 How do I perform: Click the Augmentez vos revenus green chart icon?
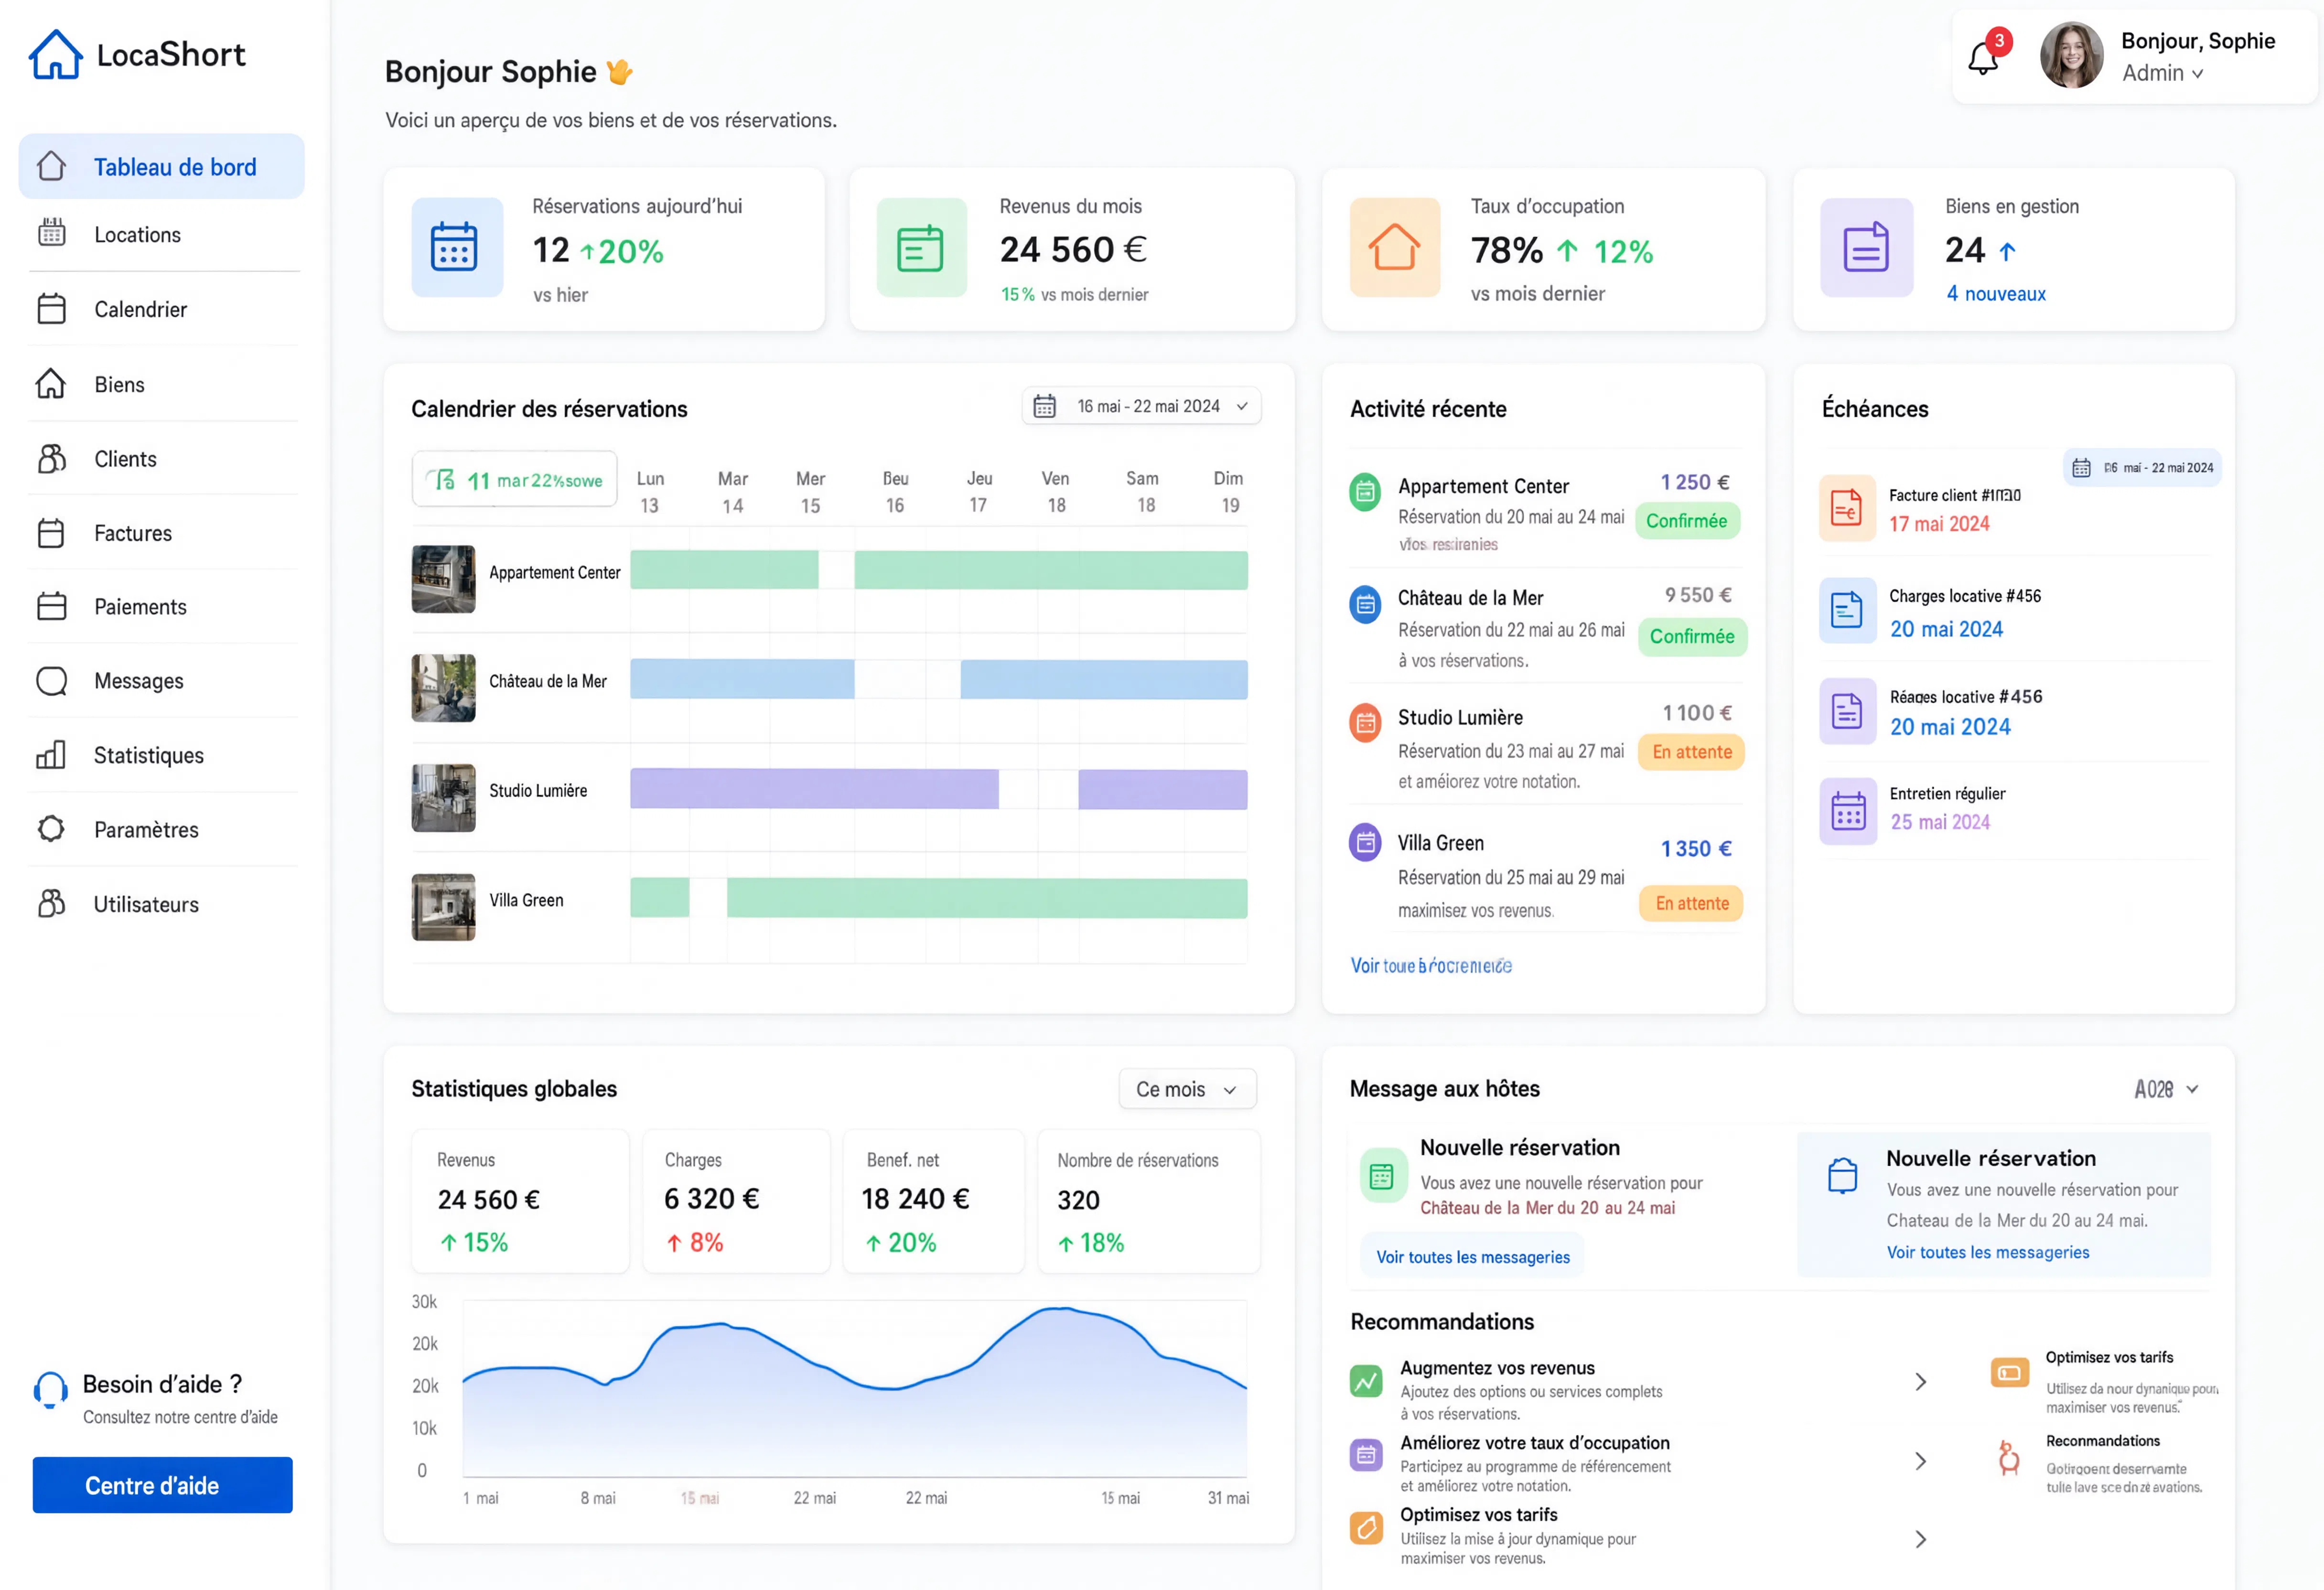[1366, 1381]
